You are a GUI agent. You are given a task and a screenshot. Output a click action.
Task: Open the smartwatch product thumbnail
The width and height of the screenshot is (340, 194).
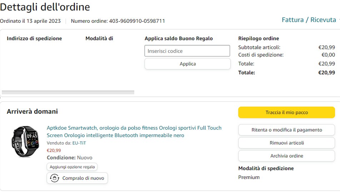tap(25, 141)
